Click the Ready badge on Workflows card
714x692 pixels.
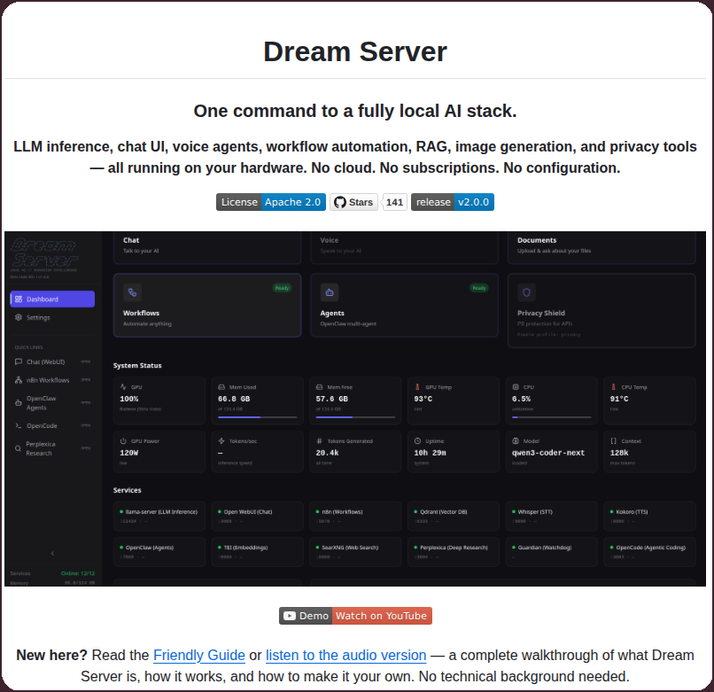point(282,288)
